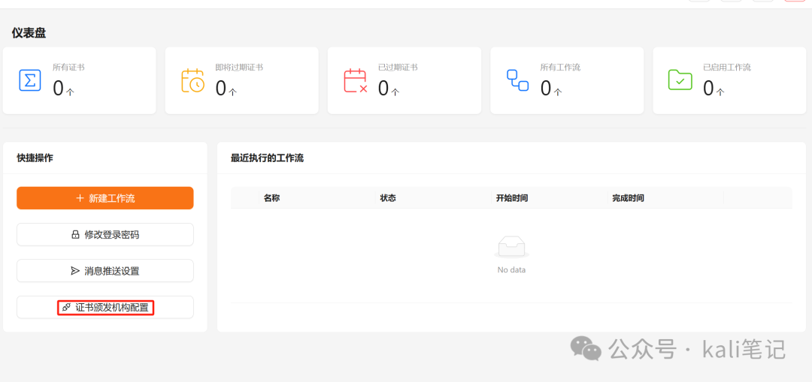The height and width of the screenshot is (382, 812).
Task: Click the 开始时间 column header
Action: click(512, 198)
